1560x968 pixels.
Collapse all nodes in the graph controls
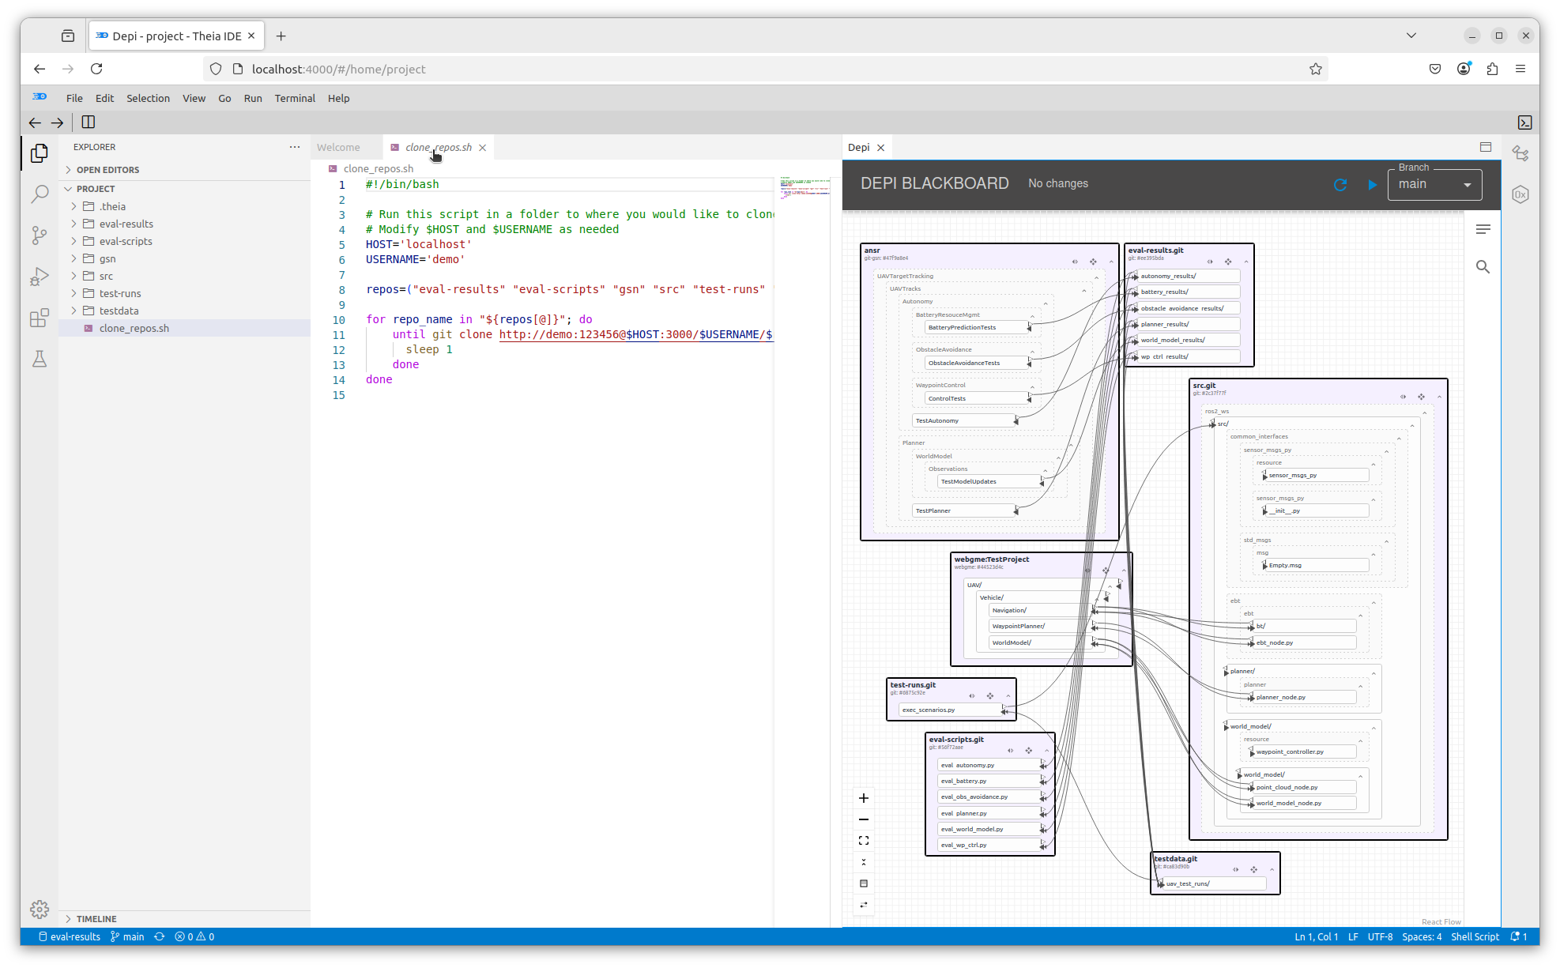(x=864, y=862)
